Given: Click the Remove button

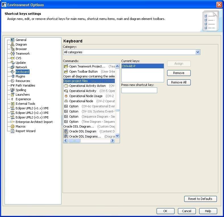Looking at the screenshot, I should tap(179, 73).
